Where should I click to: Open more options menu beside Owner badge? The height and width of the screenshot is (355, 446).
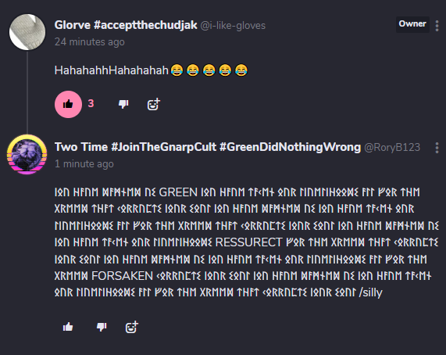(x=437, y=26)
